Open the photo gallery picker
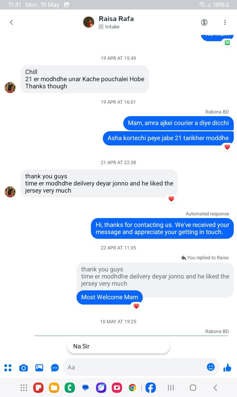This screenshot has width=237, height=397. coord(39,368)
